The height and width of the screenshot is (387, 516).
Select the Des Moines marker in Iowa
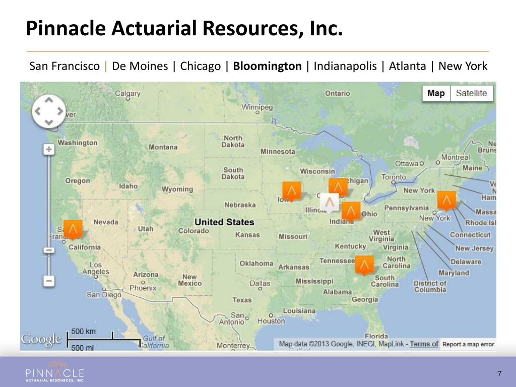click(292, 191)
